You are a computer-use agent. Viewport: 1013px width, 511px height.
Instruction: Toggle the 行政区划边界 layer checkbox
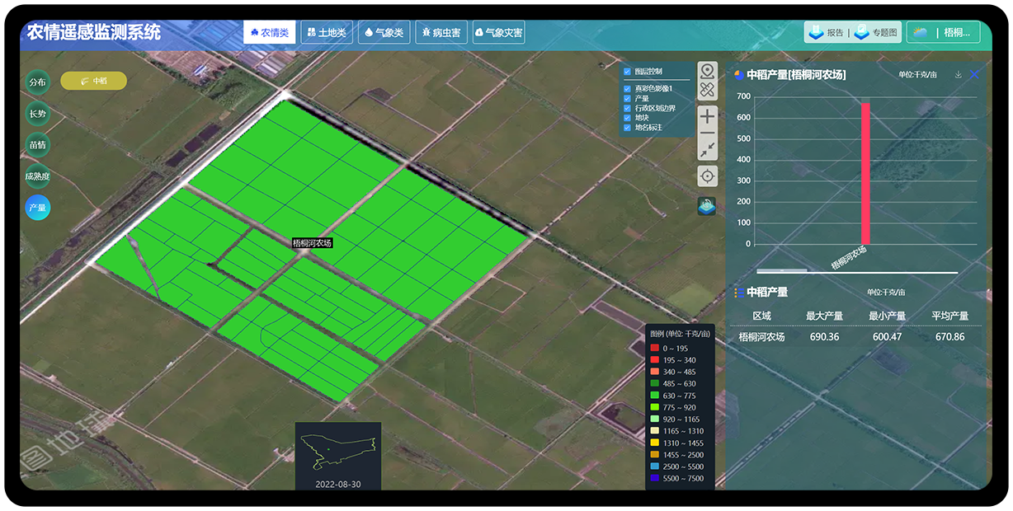pyautogui.click(x=627, y=108)
